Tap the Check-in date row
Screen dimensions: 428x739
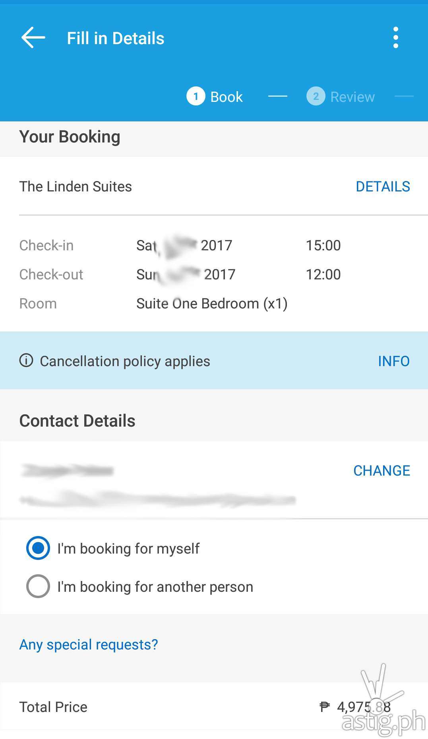184,246
